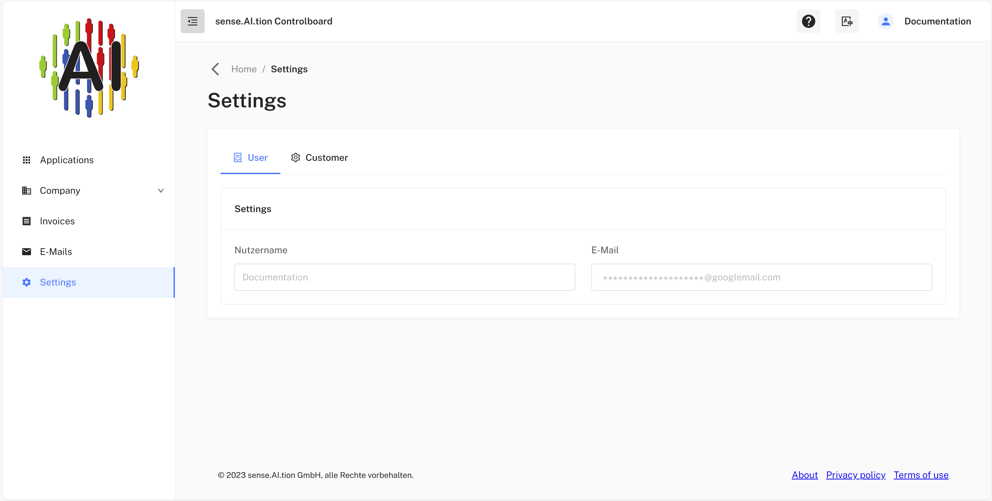The height and width of the screenshot is (501, 992).
Task: Open the Privacy policy link
Action: 856,475
